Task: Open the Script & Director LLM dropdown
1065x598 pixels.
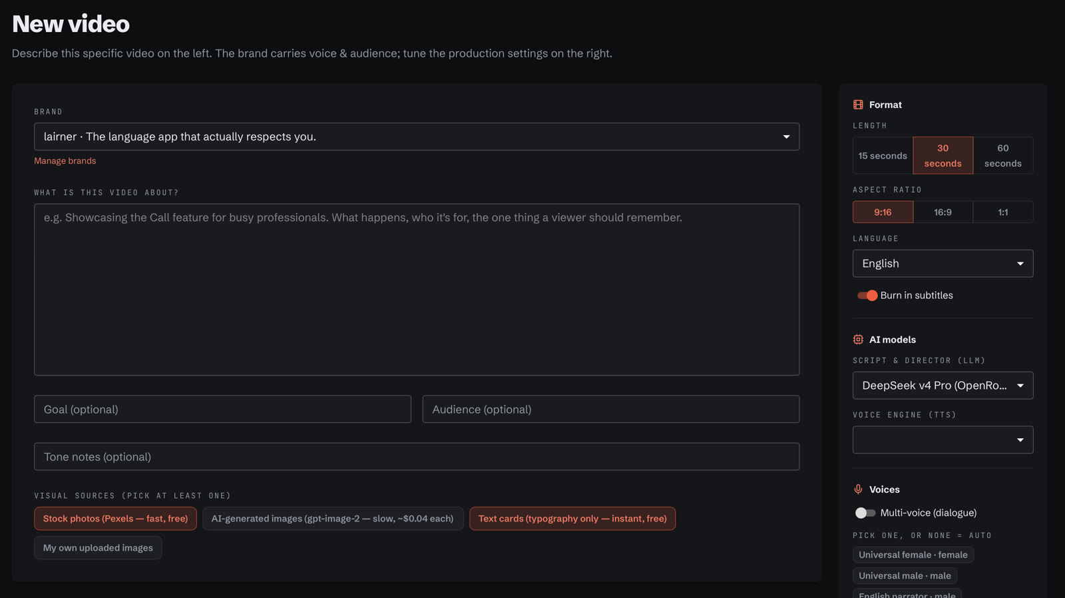Action: (x=943, y=386)
